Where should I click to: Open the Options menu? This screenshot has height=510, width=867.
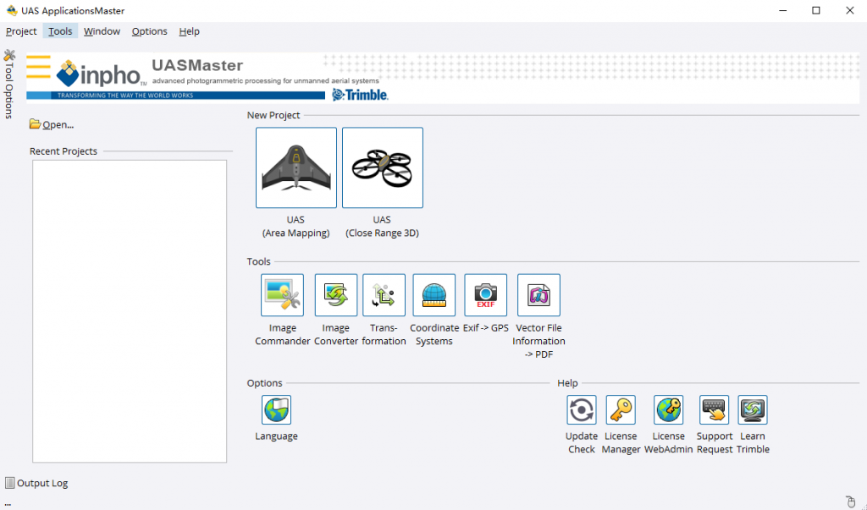[149, 31]
